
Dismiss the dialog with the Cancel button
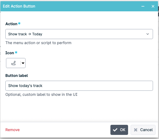pyautogui.click(x=143, y=130)
